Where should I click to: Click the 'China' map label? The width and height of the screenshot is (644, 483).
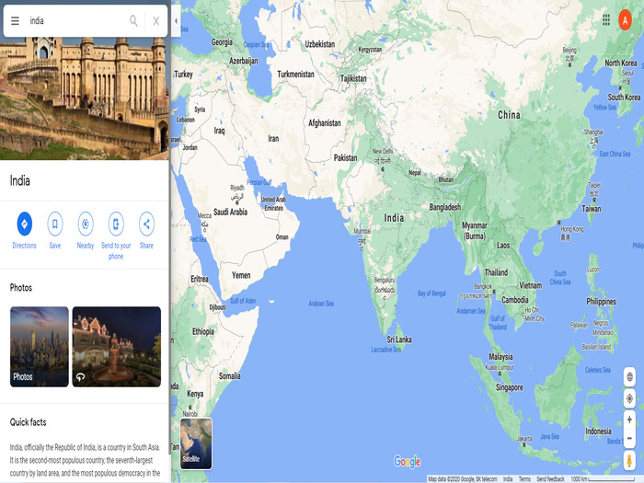tap(509, 115)
